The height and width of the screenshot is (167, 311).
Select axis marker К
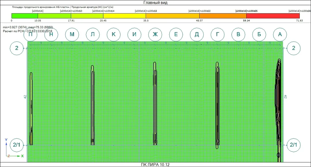pos(114,34)
